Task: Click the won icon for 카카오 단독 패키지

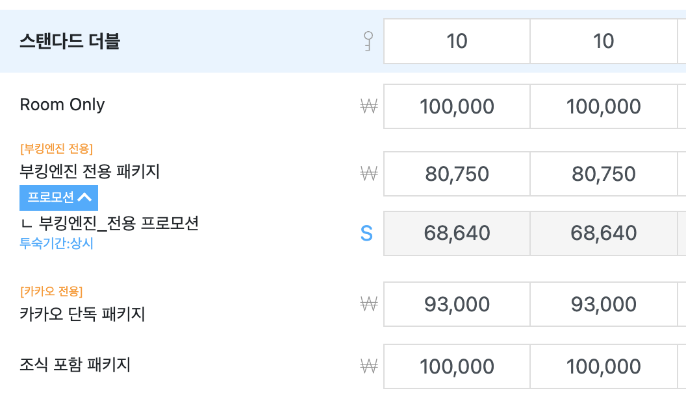Action: (369, 304)
